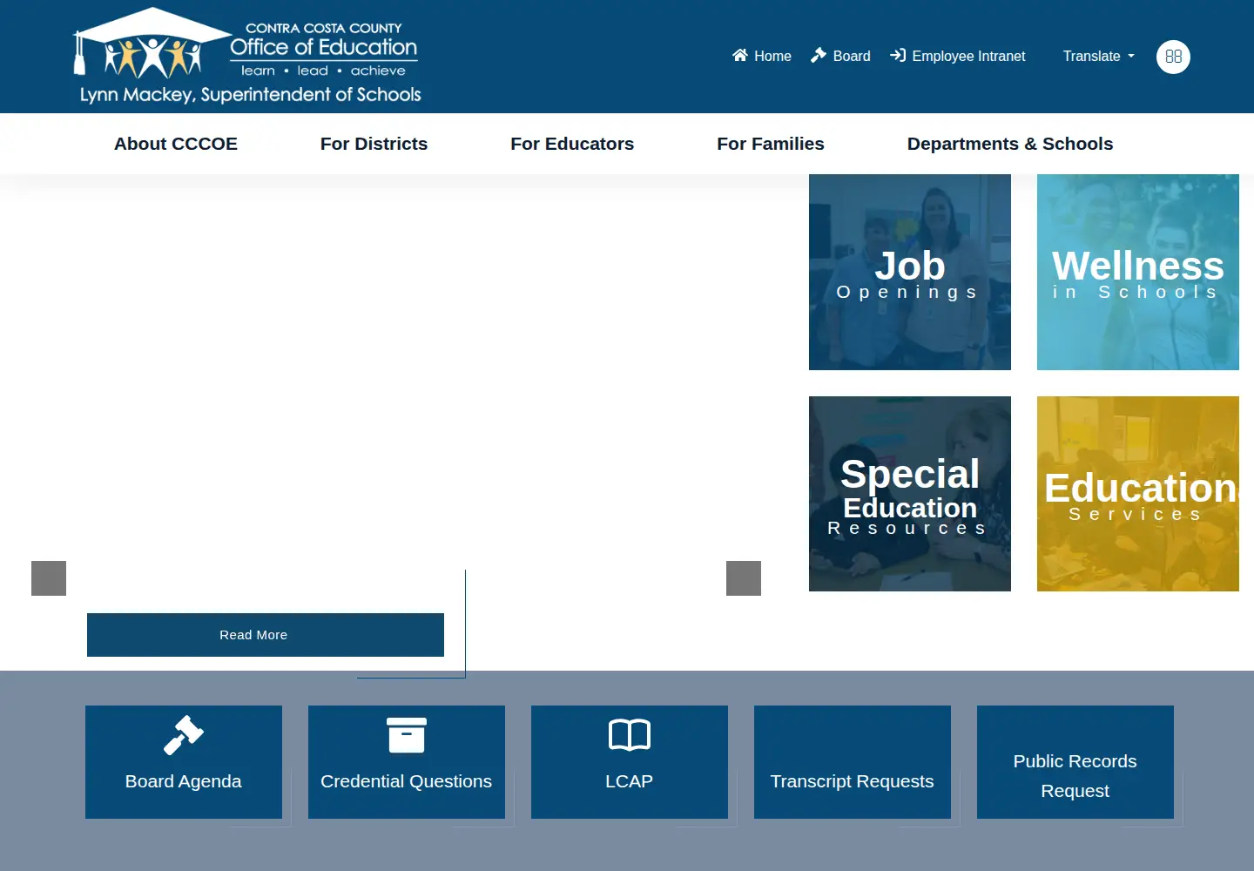1254x871 pixels.
Task: Open the For Educators menu
Action: [x=572, y=144]
